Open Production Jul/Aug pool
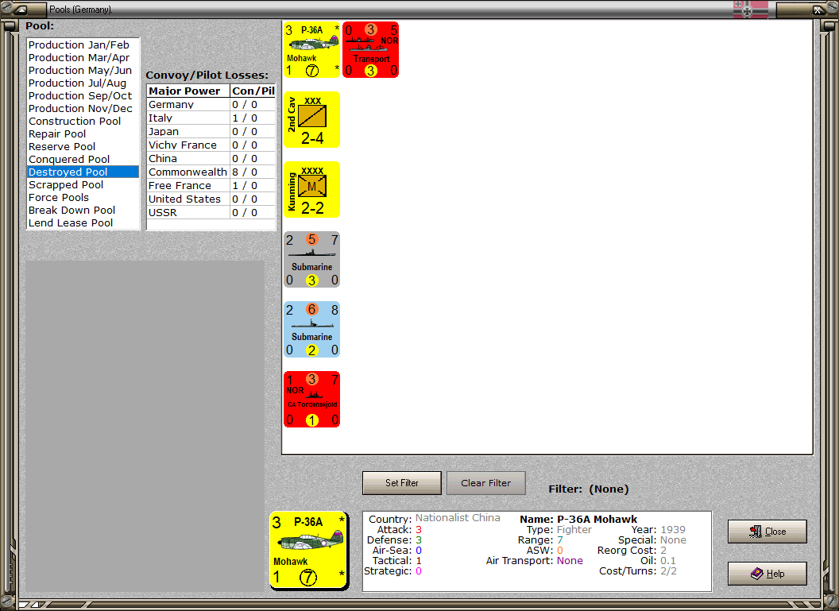 pyautogui.click(x=83, y=83)
